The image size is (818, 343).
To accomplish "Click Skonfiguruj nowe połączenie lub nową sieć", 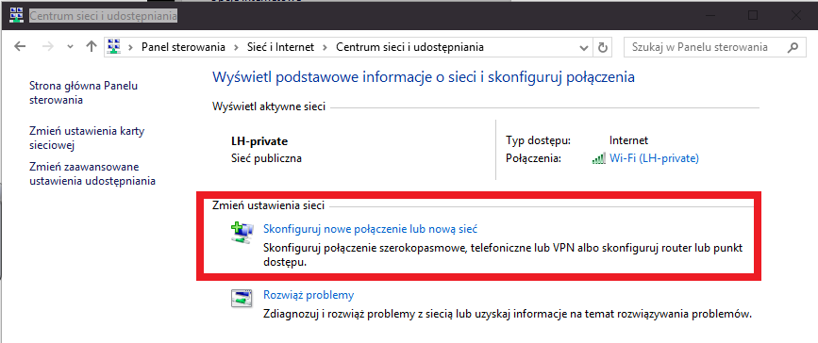I will (x=371, y=229).
